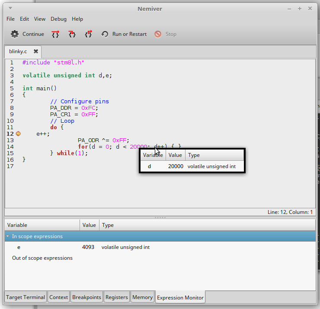Open the window menu arrow in the title bar

point(10,8)
